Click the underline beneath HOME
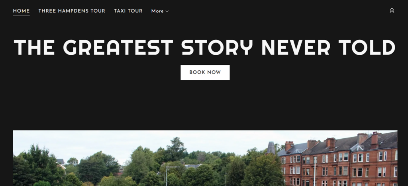Viewport: 408px width, 186px height. click(x=22, y=16)
